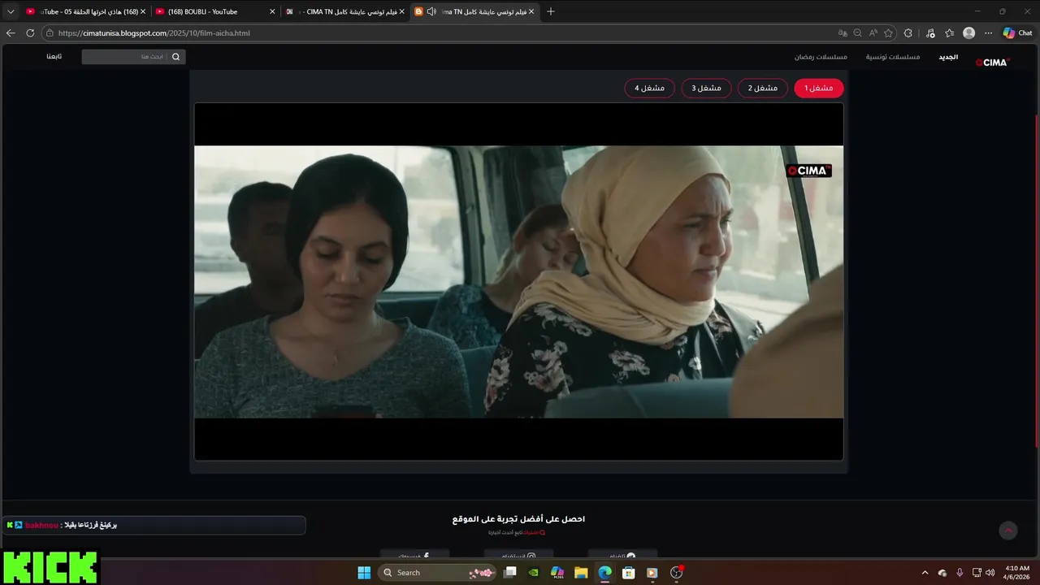Go back using the browser back arrow
This screenshot has width=1040, height=585.
[11, 33]
